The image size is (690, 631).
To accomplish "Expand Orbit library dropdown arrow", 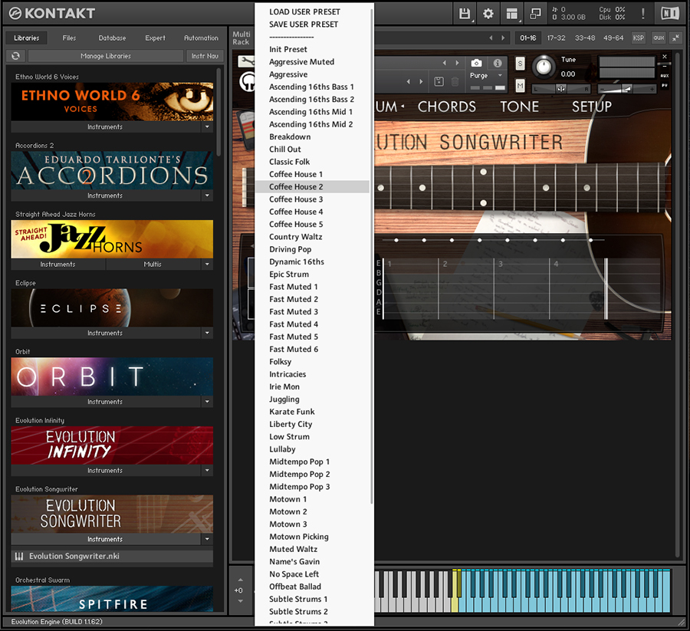I will [207, 401].
